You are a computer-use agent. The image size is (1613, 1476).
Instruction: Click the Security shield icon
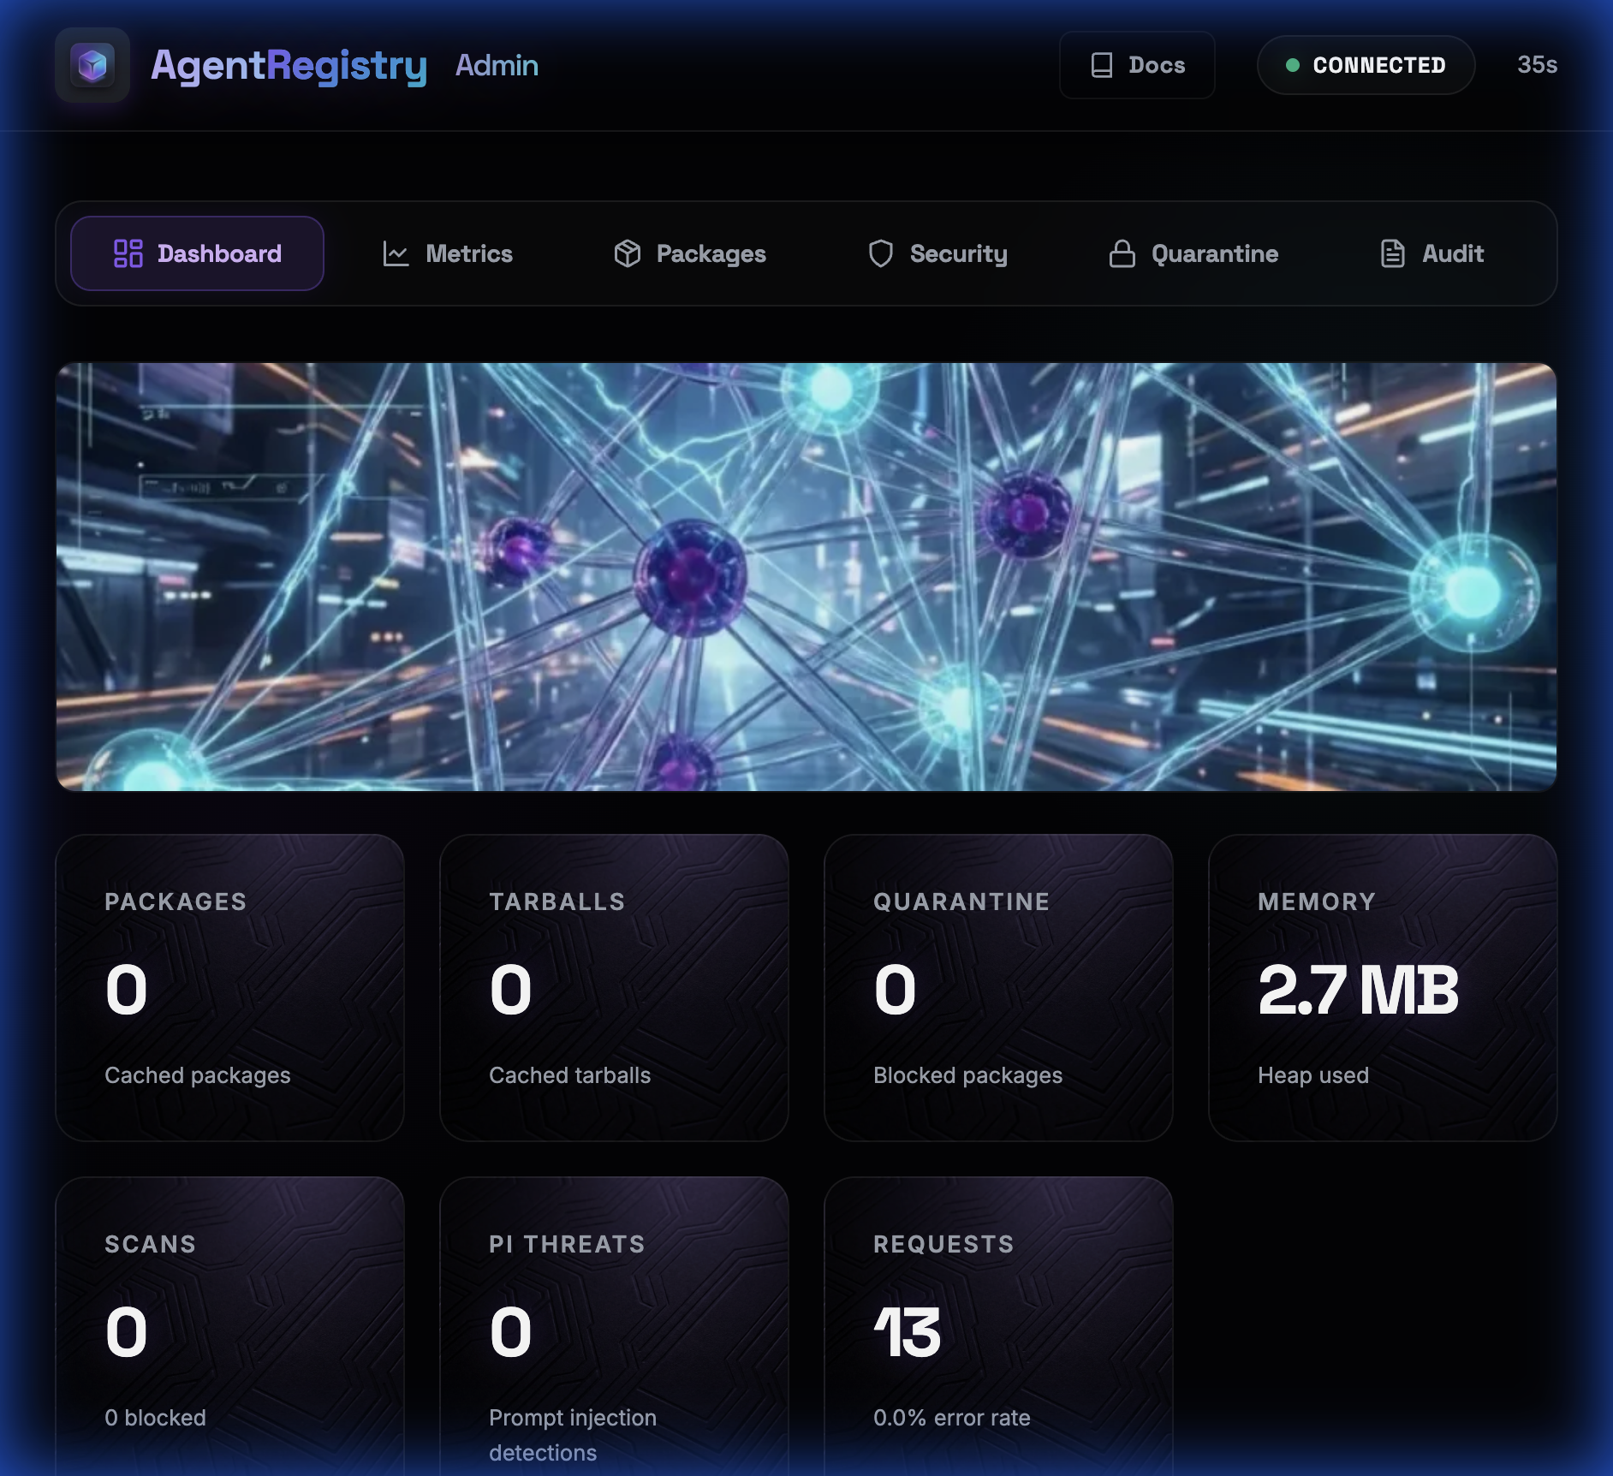(x=880, y=253)
